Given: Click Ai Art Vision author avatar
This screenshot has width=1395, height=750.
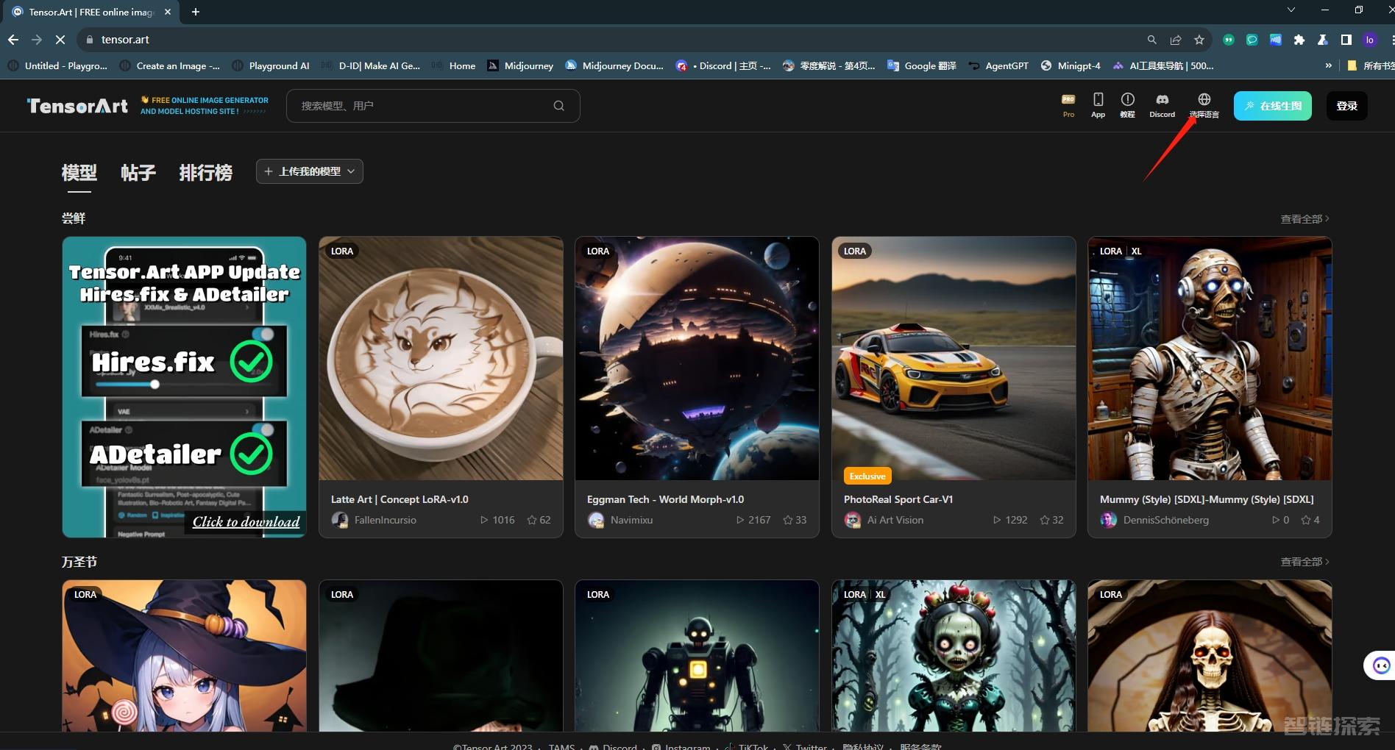Looking at the screenshot, I should (853, 520).
